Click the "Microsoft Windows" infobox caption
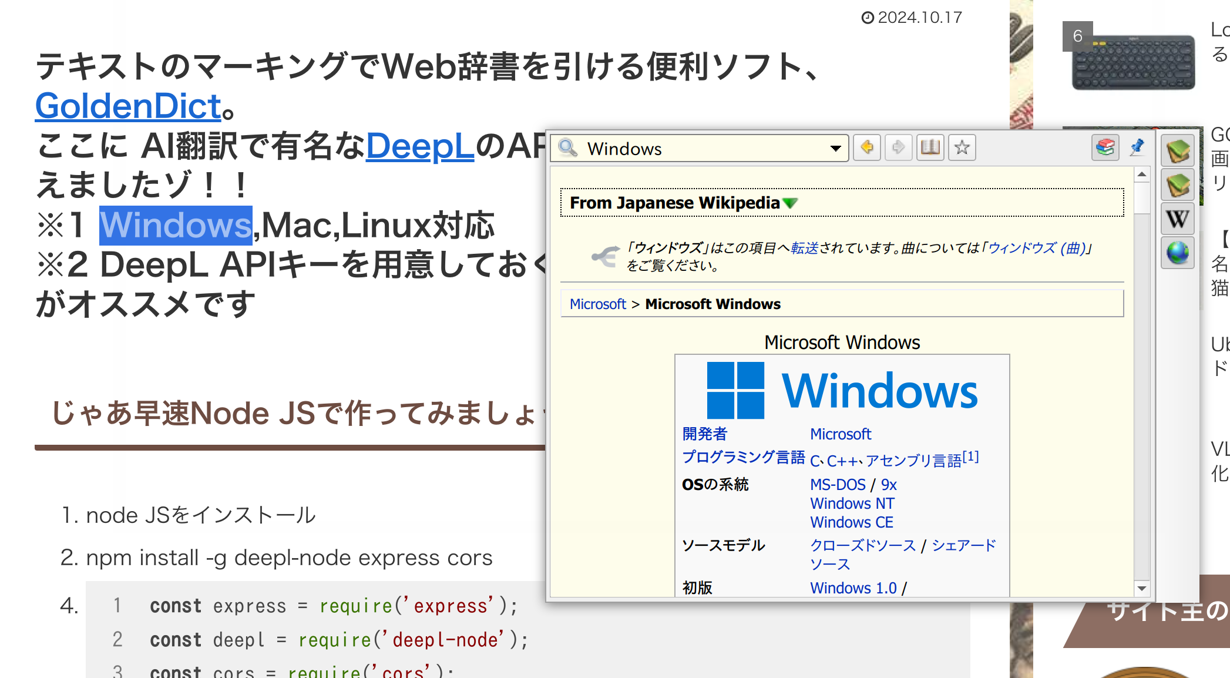The width and height of the screenshot is (1230, 678). click(842, 343)
